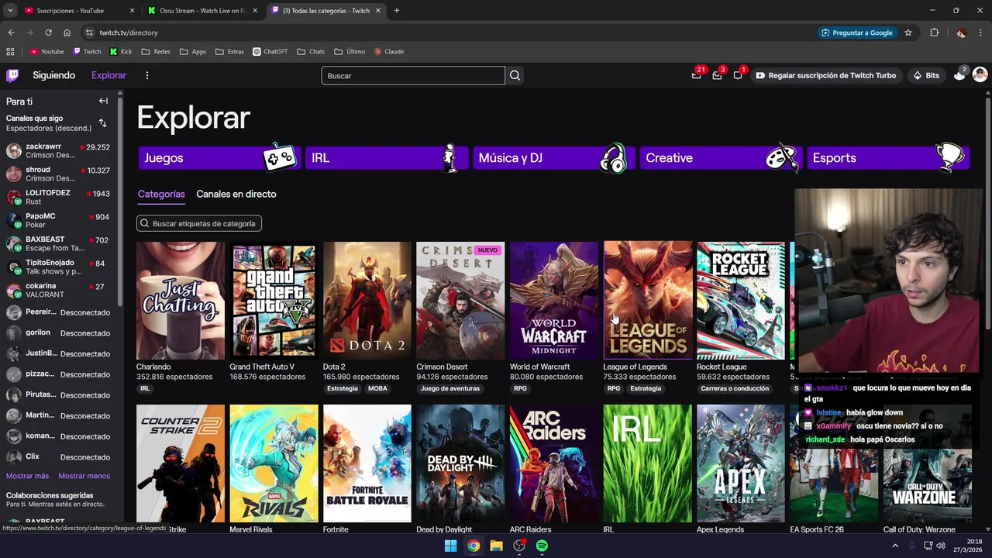The height and width of the screenshot is (558, 992).
Task: Open Windows Start menu
Action: [450, 546]
